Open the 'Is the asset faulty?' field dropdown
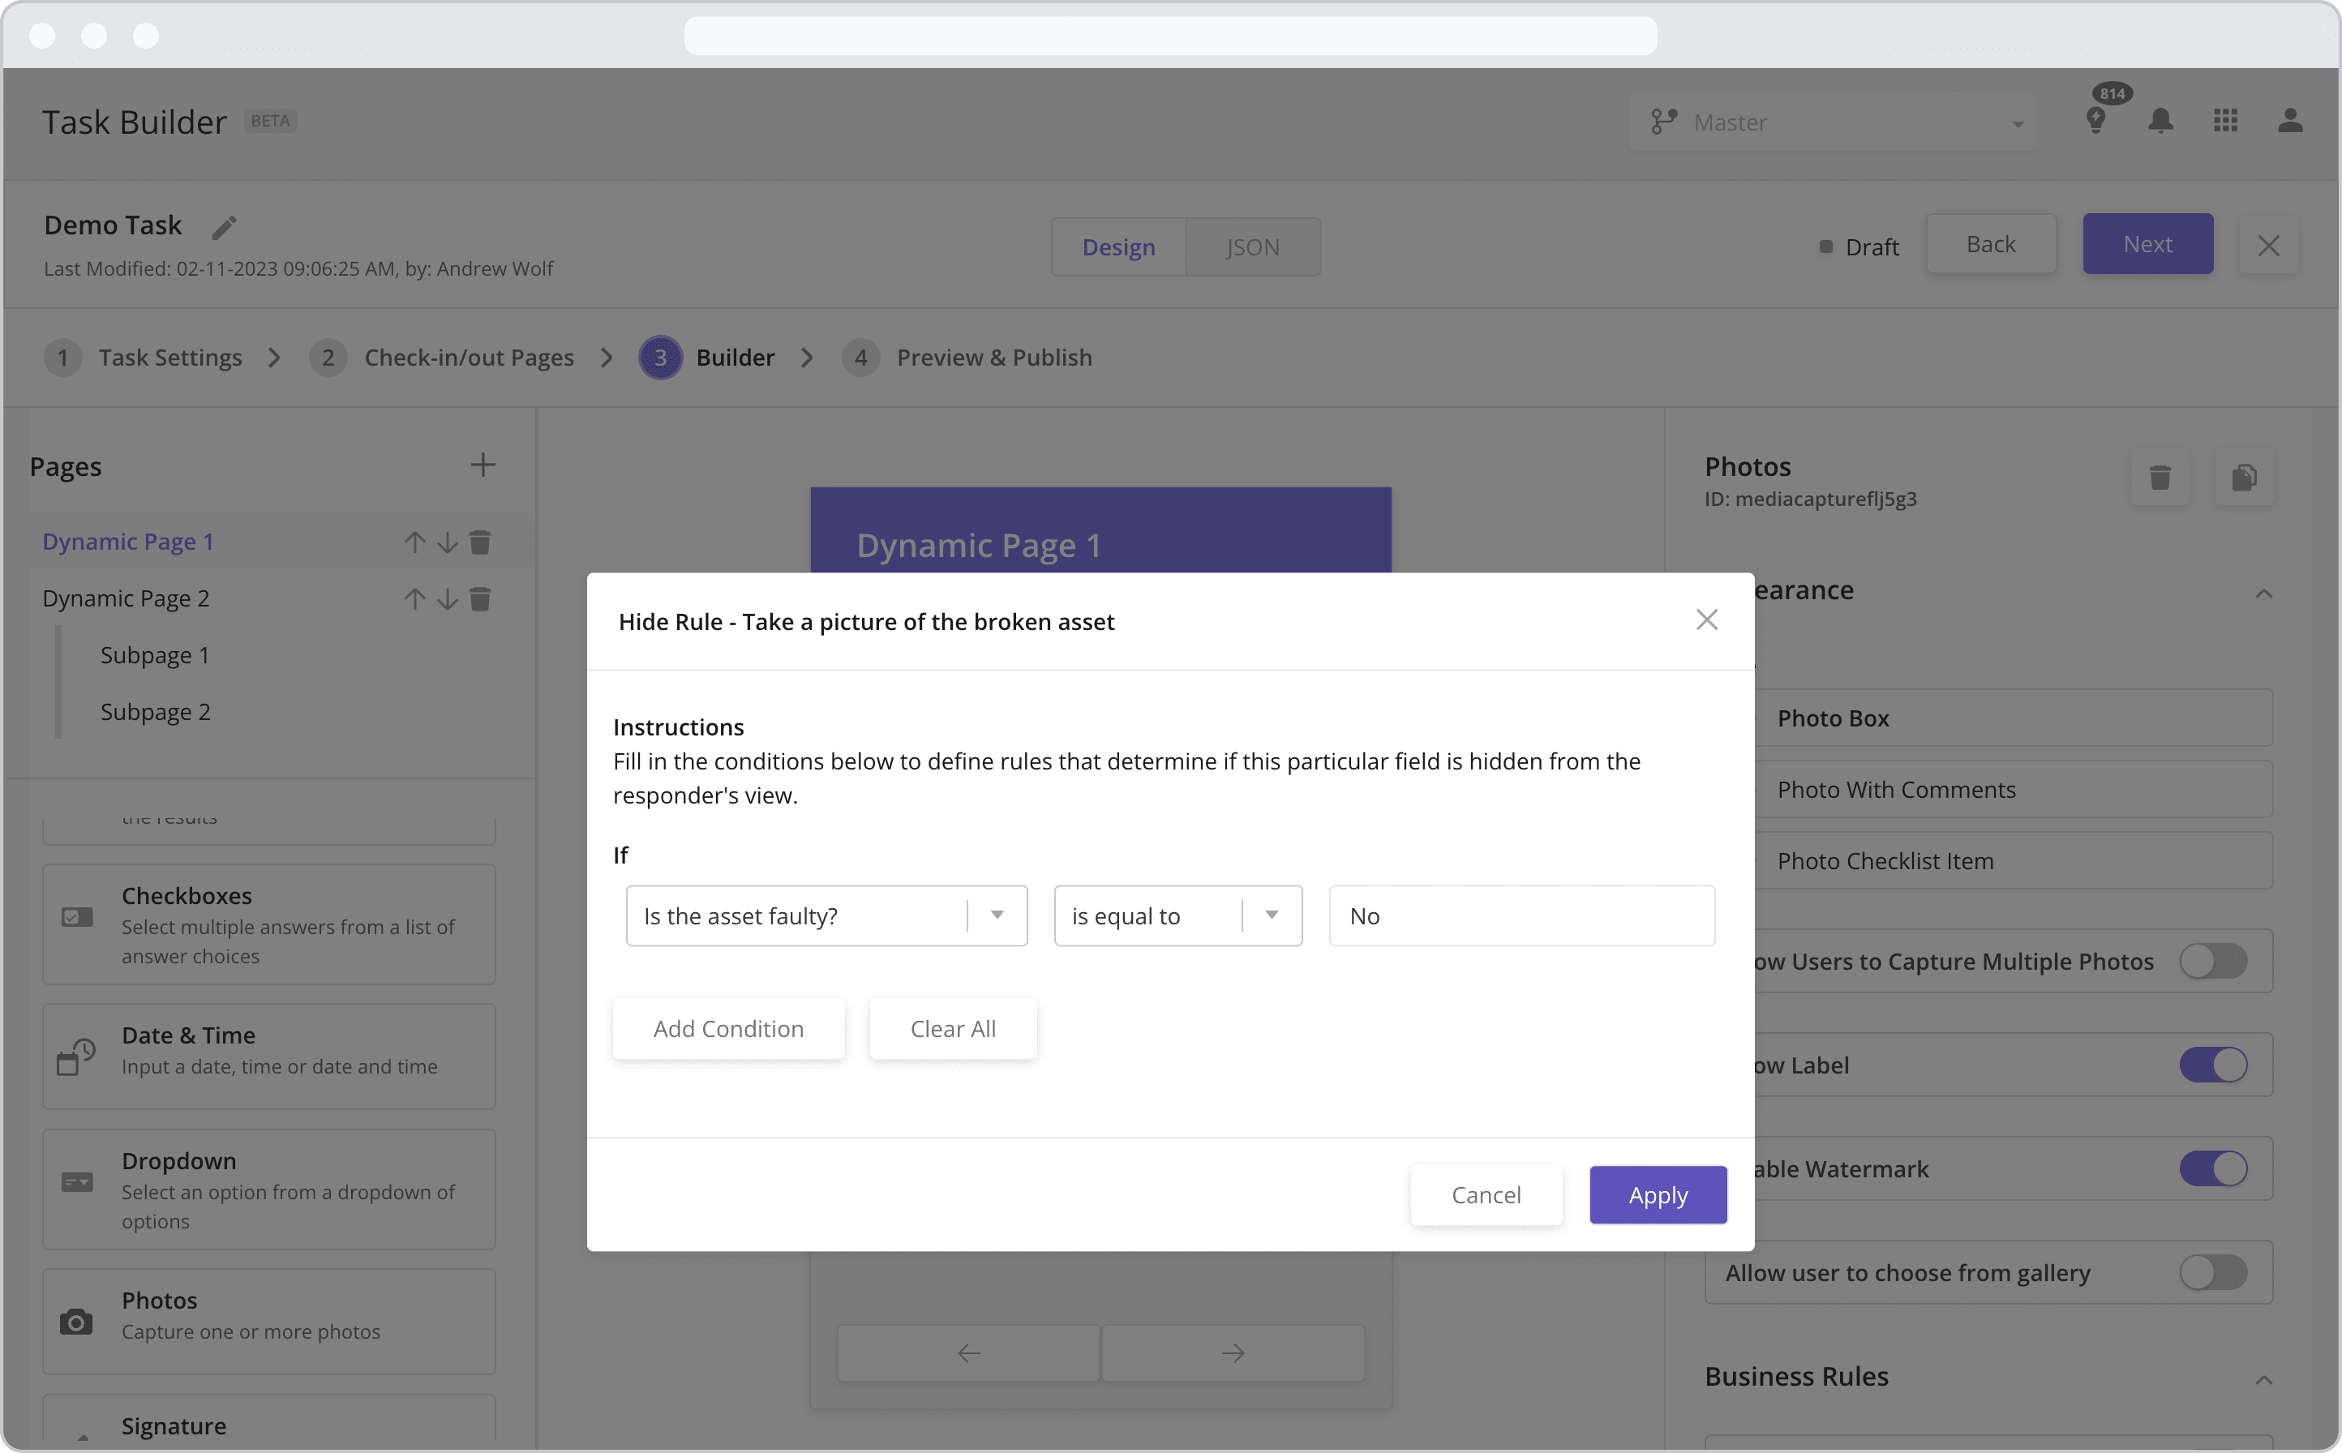 826,915
